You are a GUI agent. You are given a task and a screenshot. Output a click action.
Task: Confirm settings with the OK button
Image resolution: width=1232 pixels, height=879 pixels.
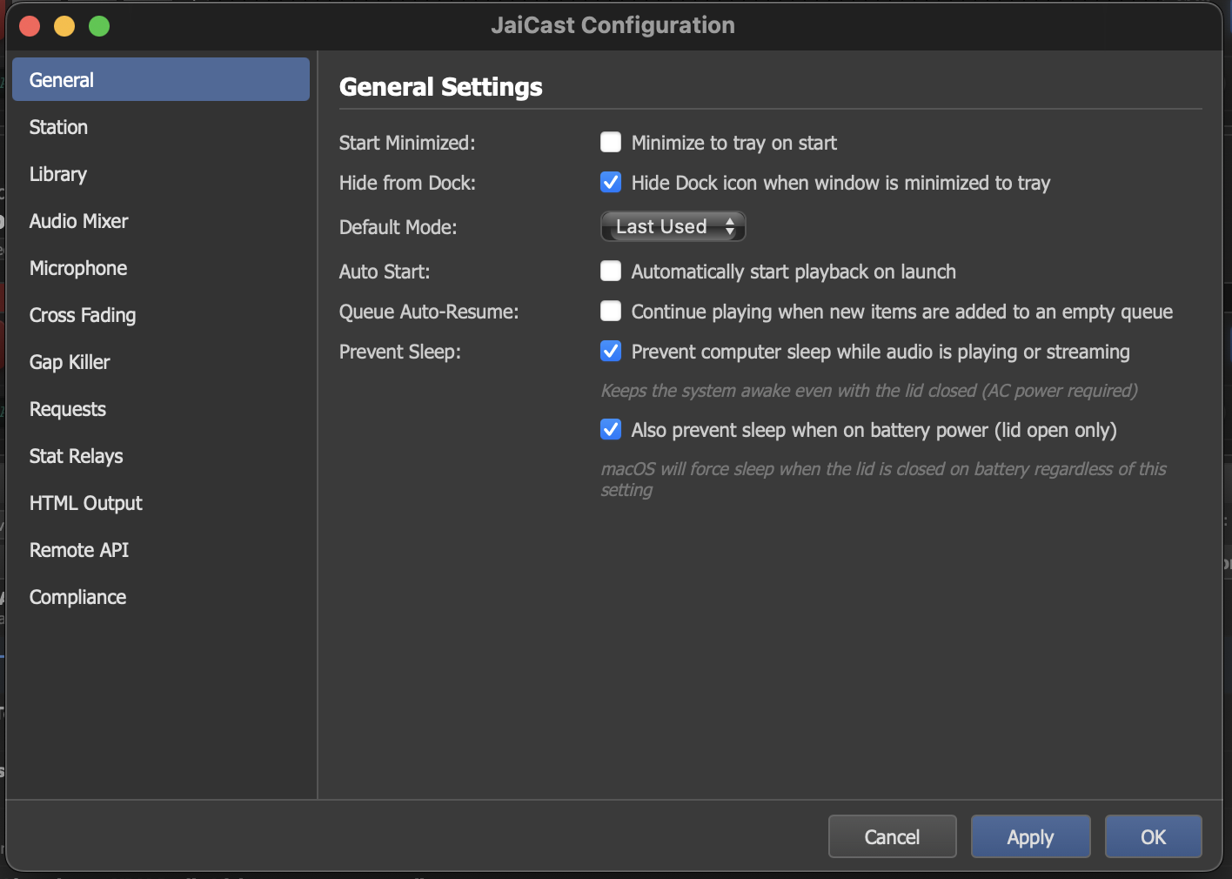tap(1153, 836)
